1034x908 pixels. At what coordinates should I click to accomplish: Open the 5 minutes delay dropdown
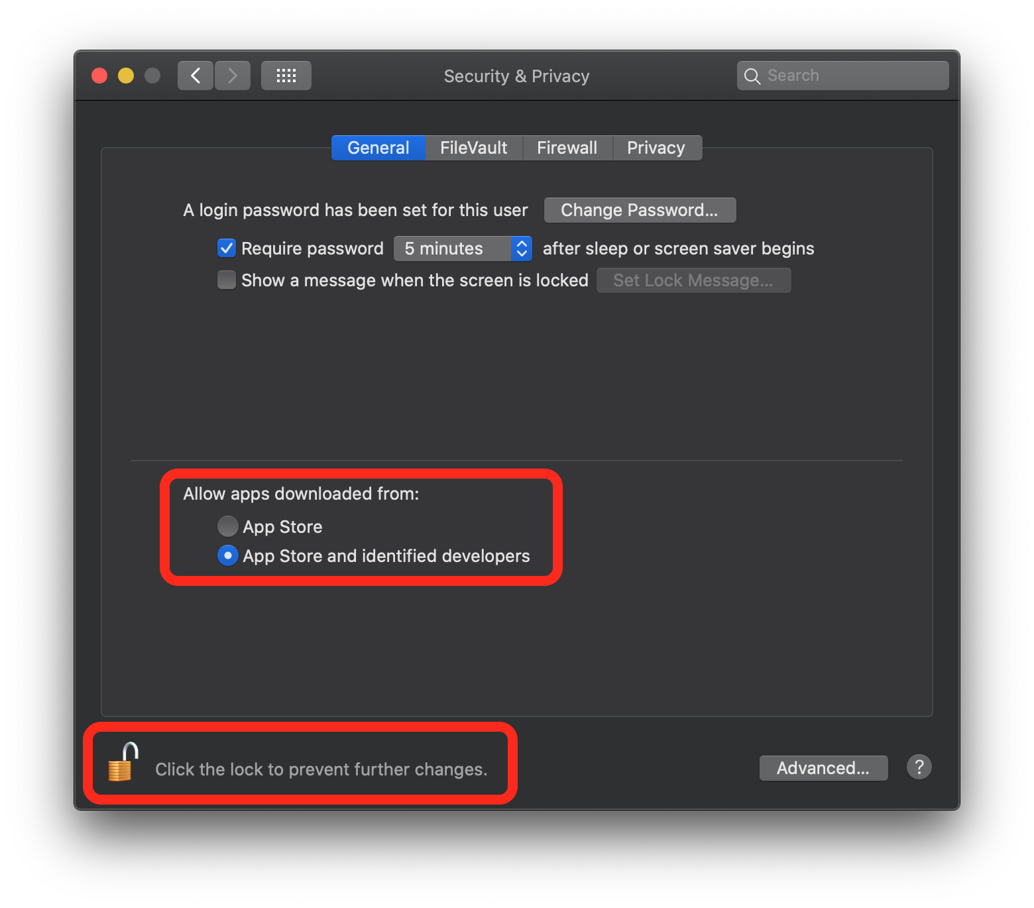[x=463, y=249]
